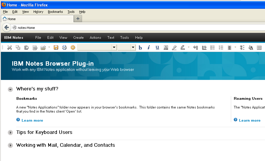265x161 pixels.
Task: Click the Roaming Users heading text
Action: pos(248,99)
